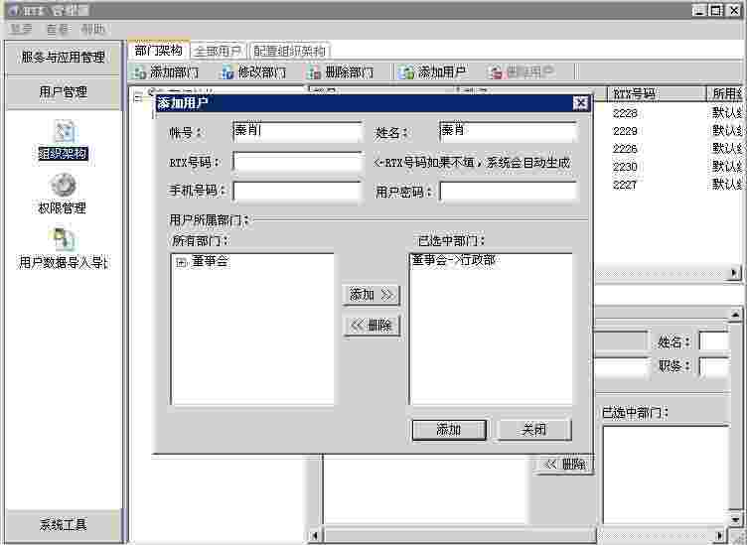Click the background 已选中部门 list box

[666, 475]
